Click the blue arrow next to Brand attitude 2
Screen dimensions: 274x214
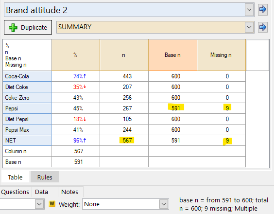[x=263, y=9]
